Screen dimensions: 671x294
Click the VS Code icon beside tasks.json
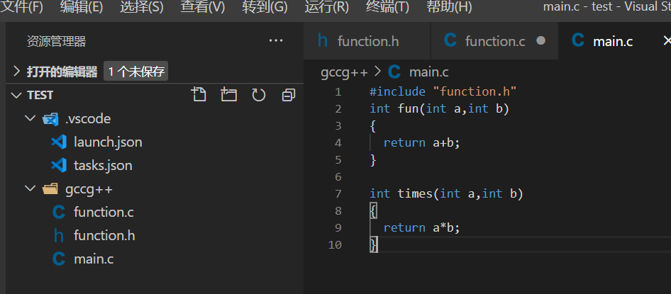coord(59,165)
